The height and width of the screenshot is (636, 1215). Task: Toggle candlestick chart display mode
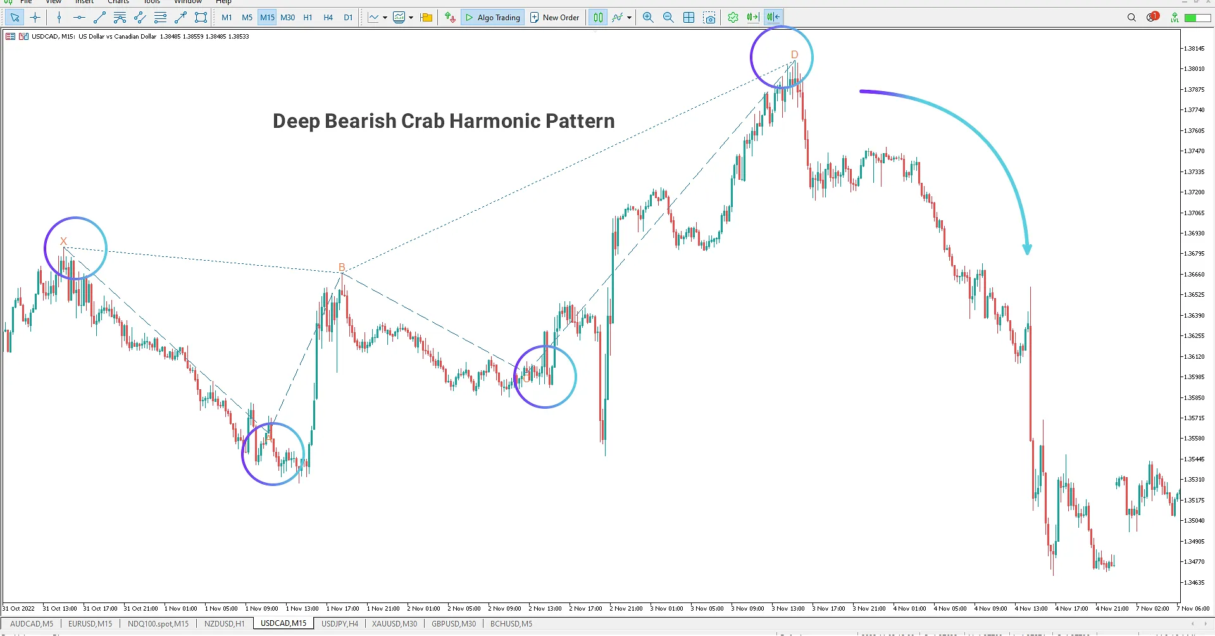597,17
